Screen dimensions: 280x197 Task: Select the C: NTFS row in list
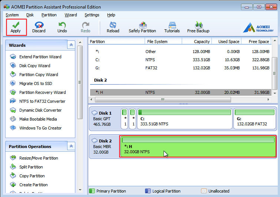pos(181,60)
